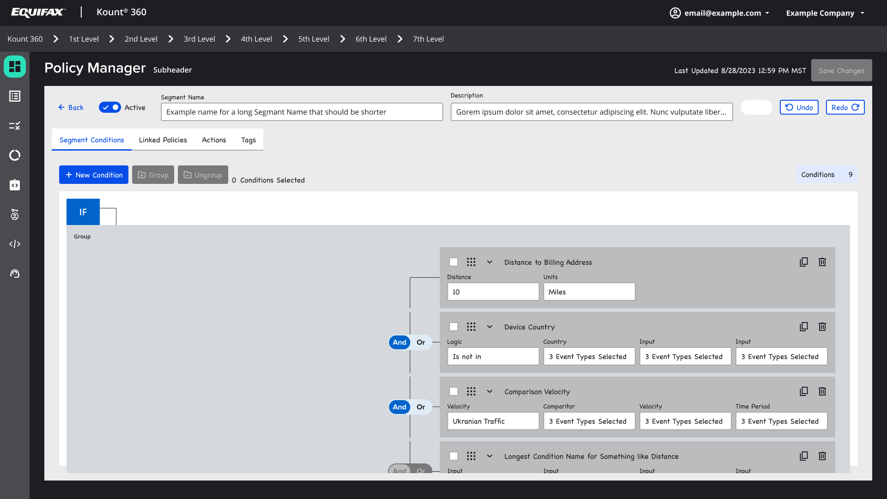Duplicate the Comparison Velocity condition

(804, 391)
